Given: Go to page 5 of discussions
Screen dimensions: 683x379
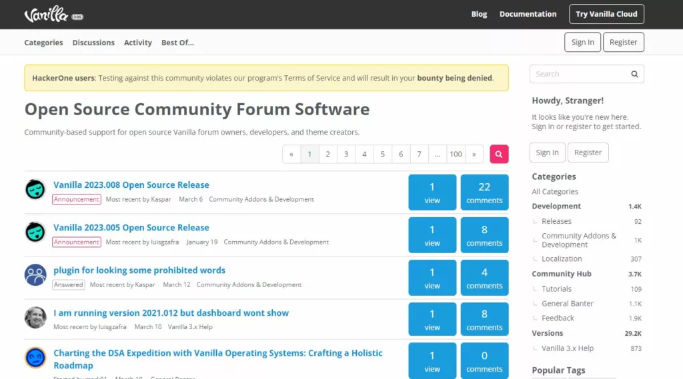Looking at the screenshot, I should [383, 154].
